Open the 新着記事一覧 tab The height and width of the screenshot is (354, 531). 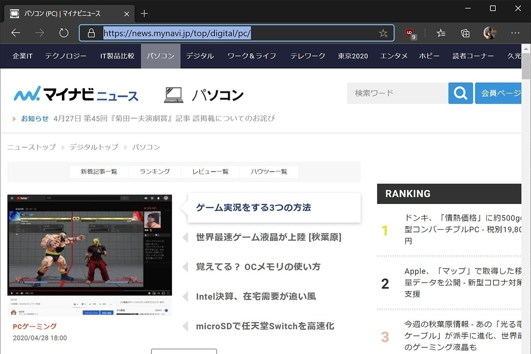point(99,172)
